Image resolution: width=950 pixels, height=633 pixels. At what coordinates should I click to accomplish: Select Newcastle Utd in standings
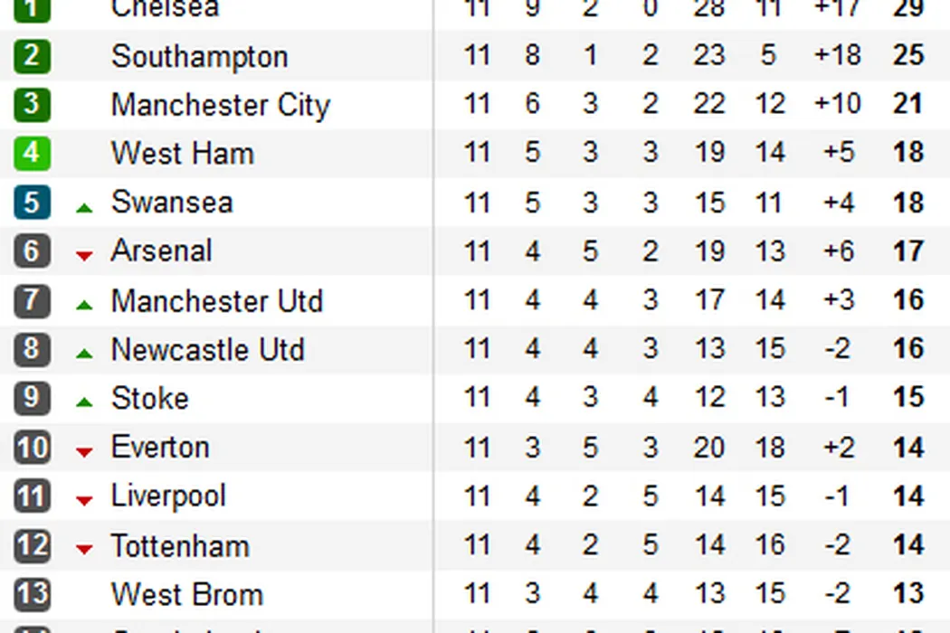[x=207, y=349]
